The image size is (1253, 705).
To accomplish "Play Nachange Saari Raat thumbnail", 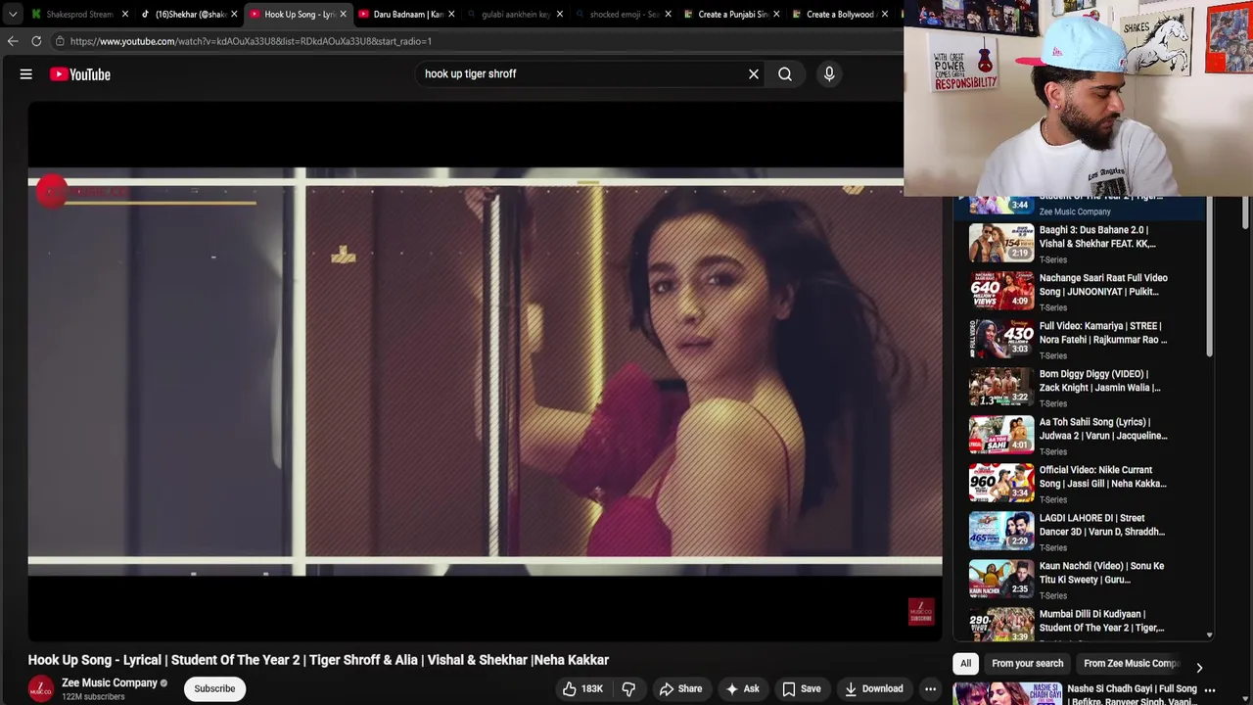I will (x=1001, y=291).
